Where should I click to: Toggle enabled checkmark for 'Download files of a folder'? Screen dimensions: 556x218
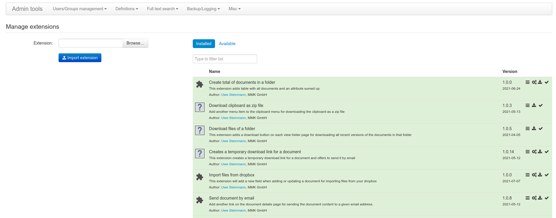[541, 129]
